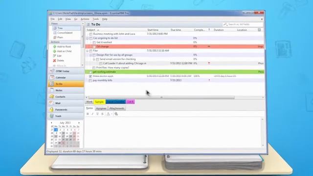The width and height of the screenshot is (313, 176).
Task: Select the blue colored list tab
Action: point(115,102)
